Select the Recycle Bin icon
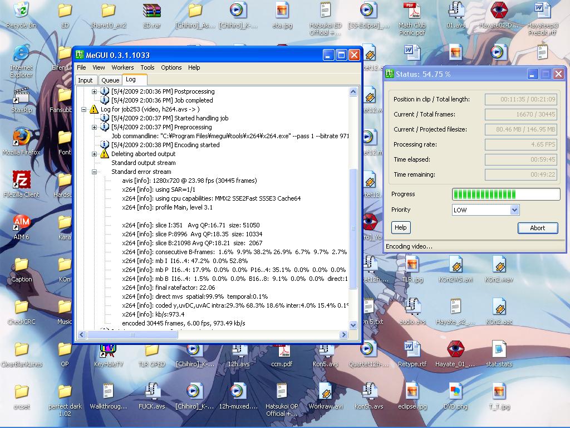Image resolution: width=570 pixels, height=428 pixels. [21, 11]
